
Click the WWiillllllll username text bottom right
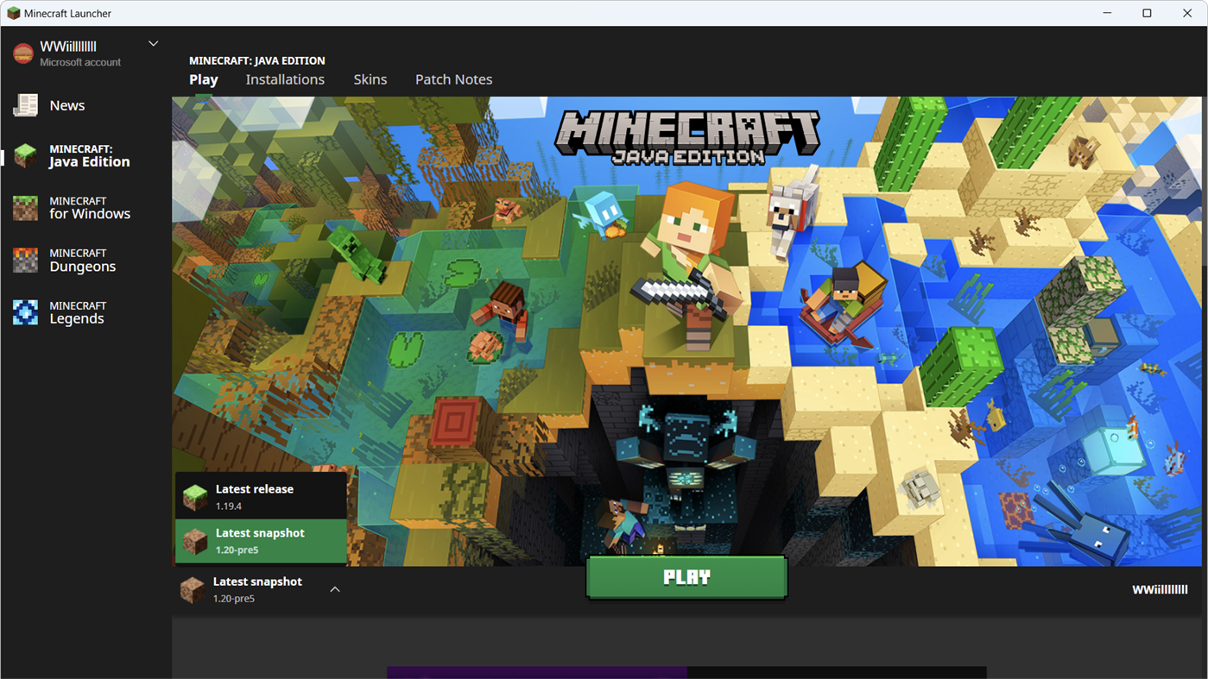[1161, 589]
